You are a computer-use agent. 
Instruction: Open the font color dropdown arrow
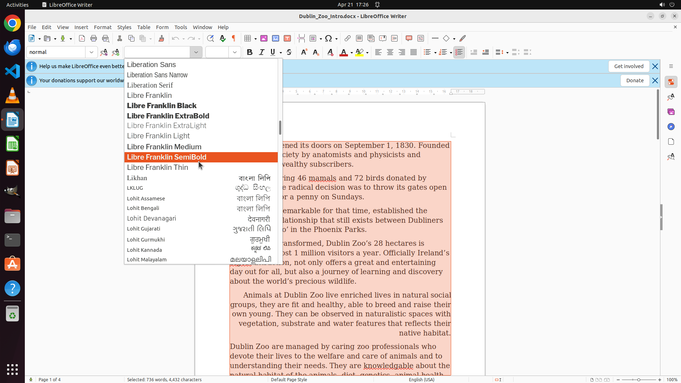(x=351, y=52)
